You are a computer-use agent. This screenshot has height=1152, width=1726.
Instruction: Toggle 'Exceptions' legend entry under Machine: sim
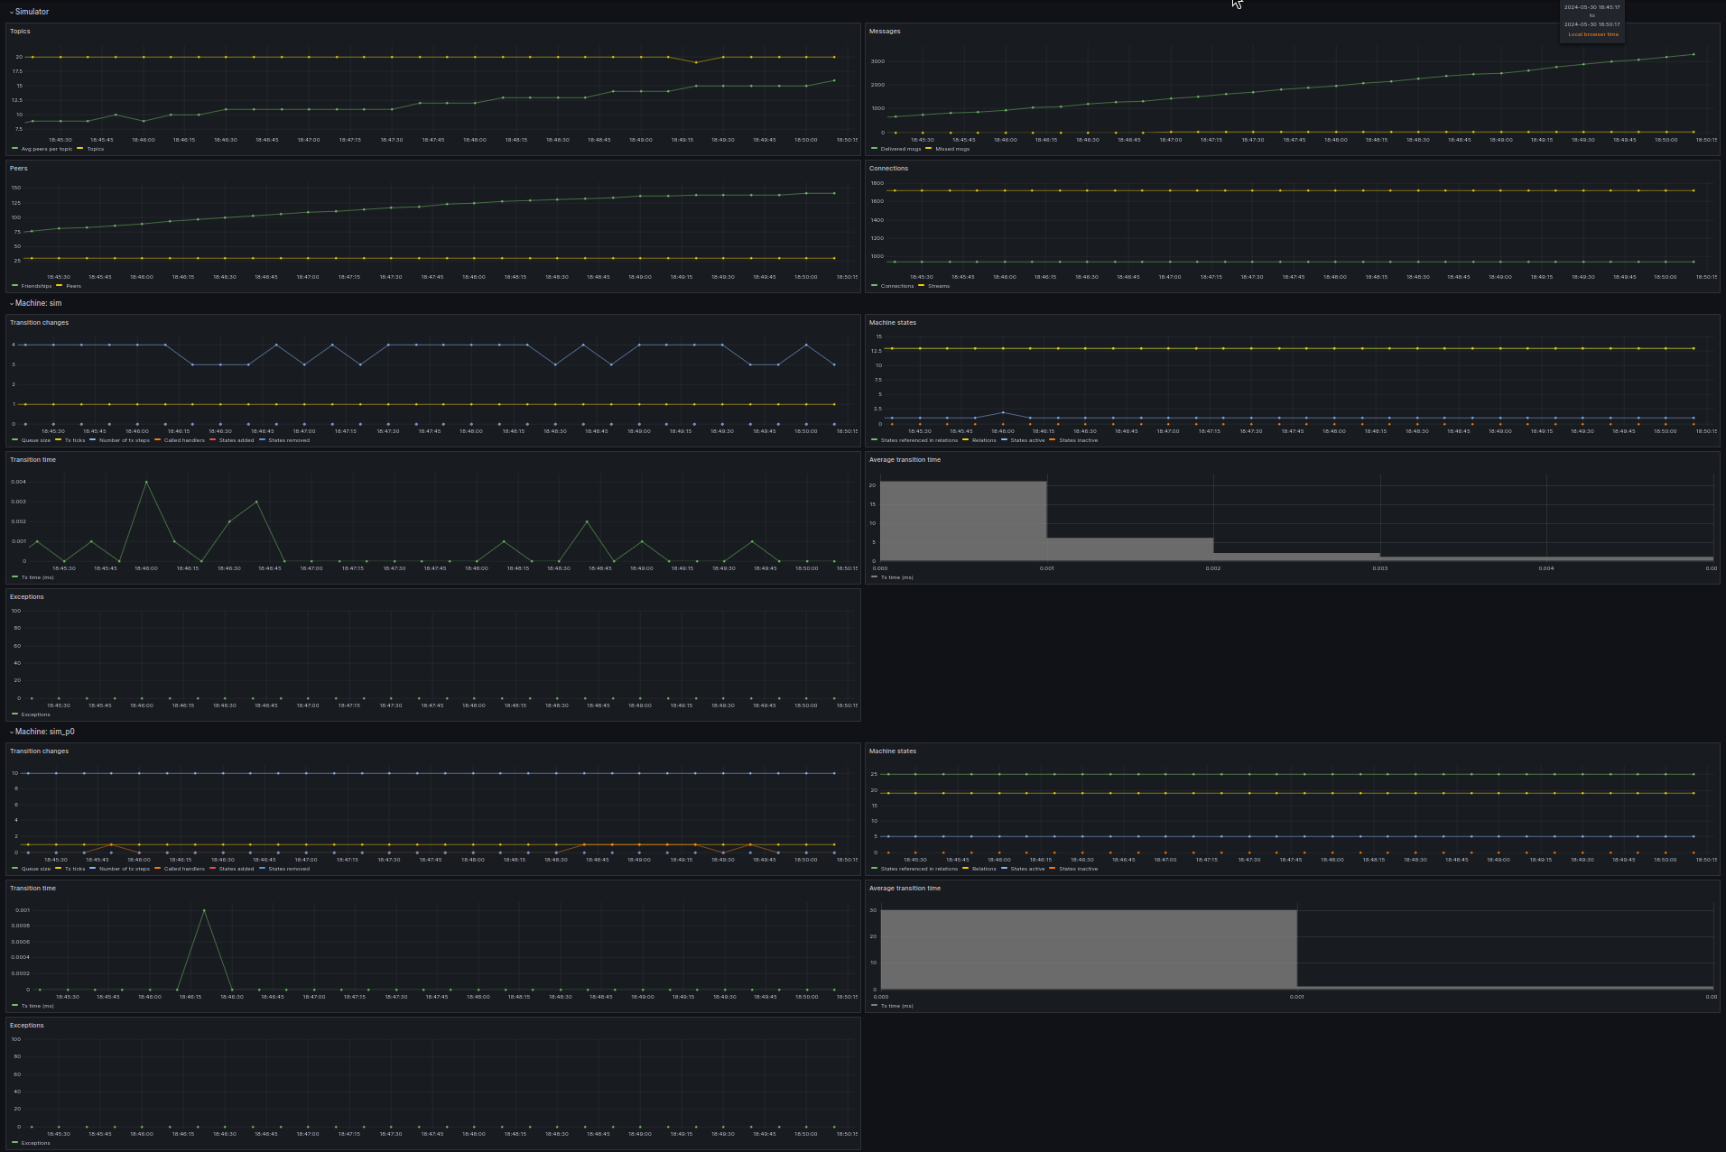(36, 714)
